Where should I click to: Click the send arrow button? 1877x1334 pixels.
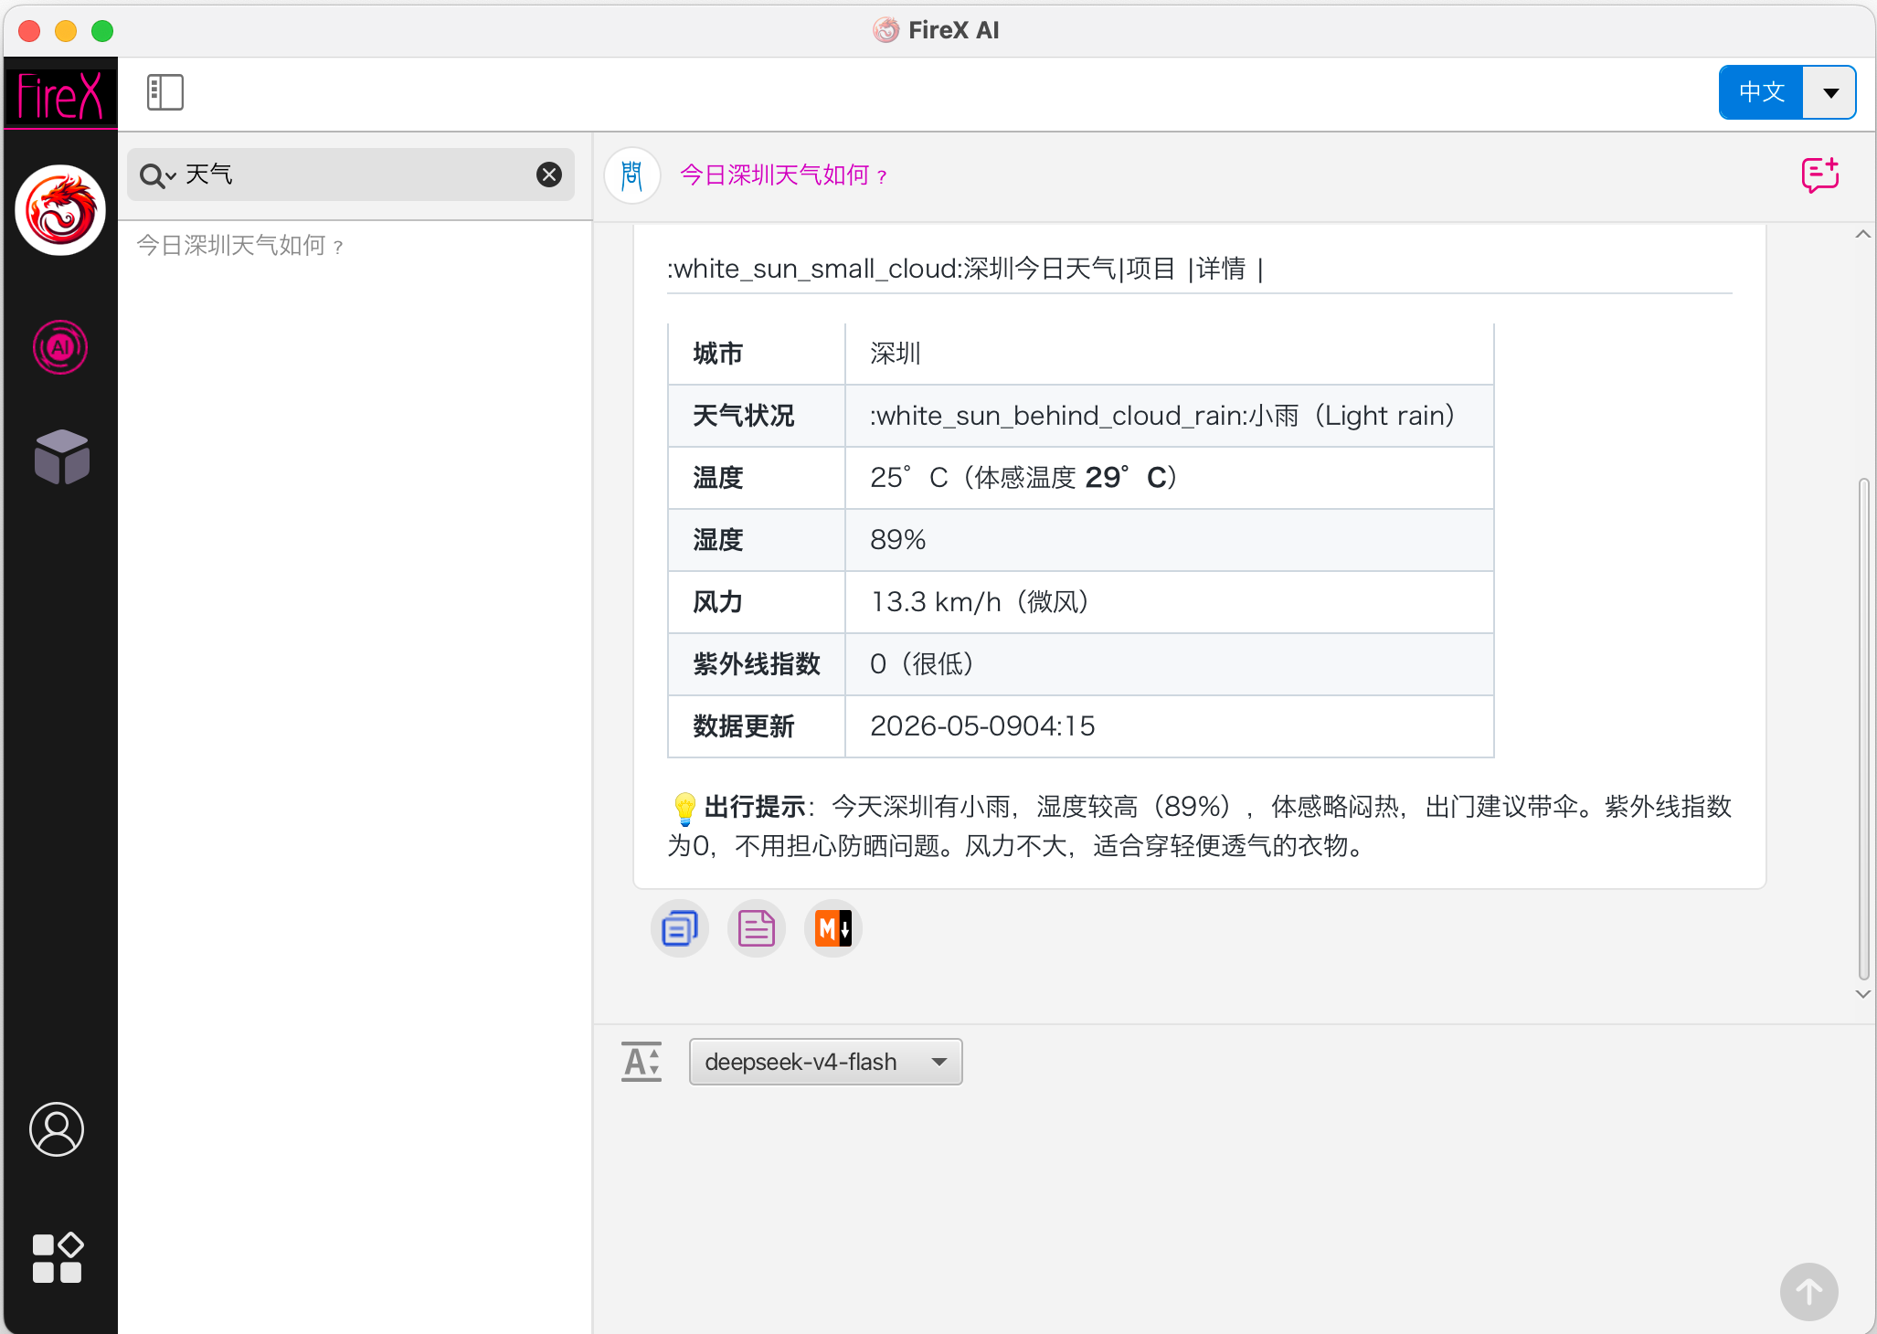click(1808, 1291)
